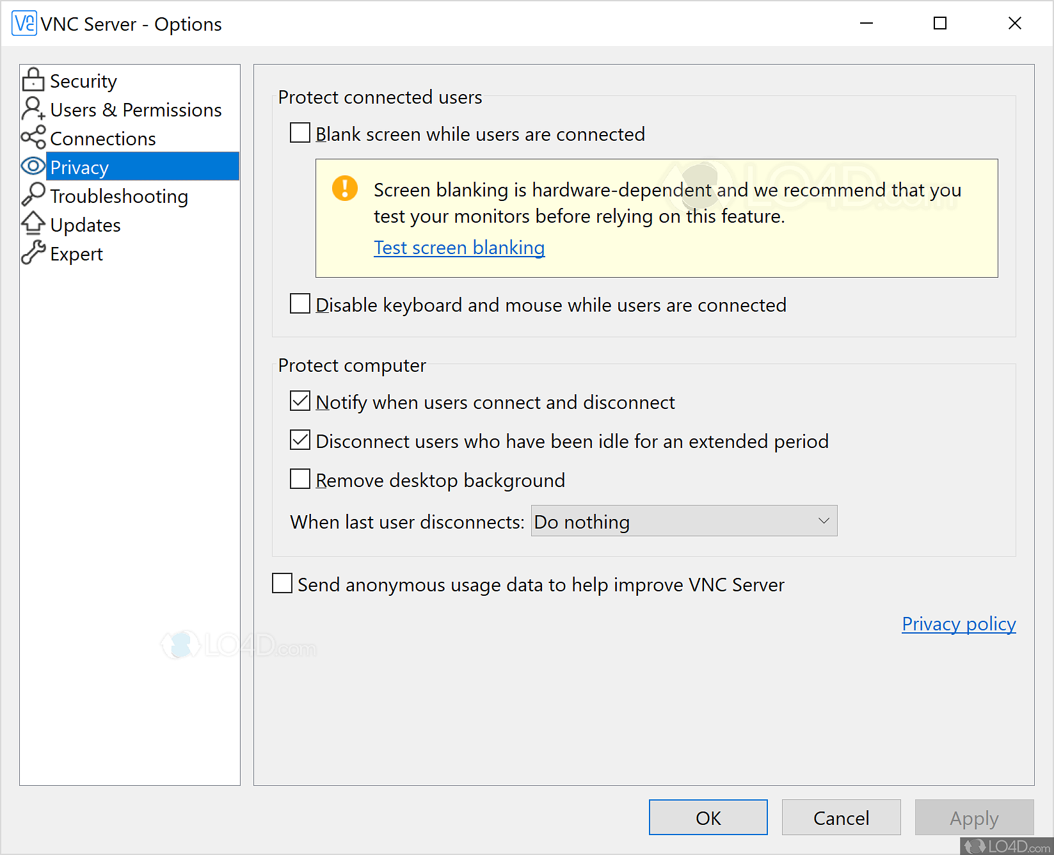Open the Test screen blanking link

pos(459,248)
